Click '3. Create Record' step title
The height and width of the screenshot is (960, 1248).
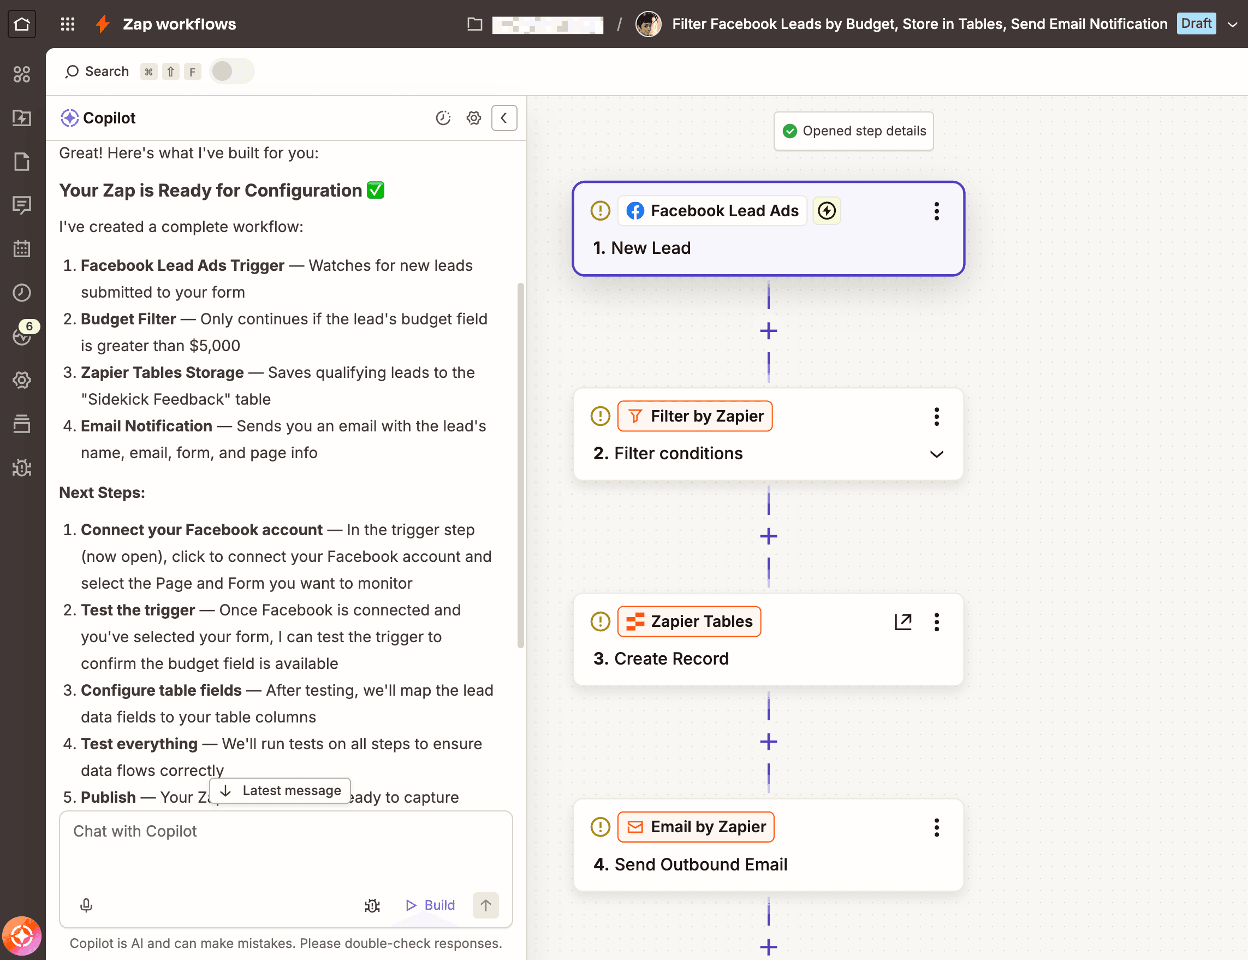[661, 659]
